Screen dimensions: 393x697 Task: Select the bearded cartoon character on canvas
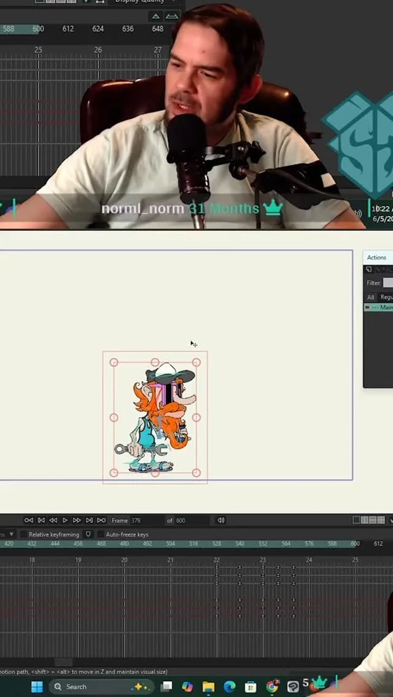(155, 418)
